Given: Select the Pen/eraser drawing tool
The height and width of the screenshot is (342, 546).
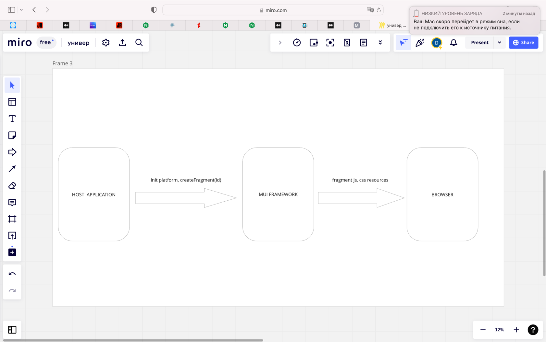Looking at the screenshot, I should [12, 185].
